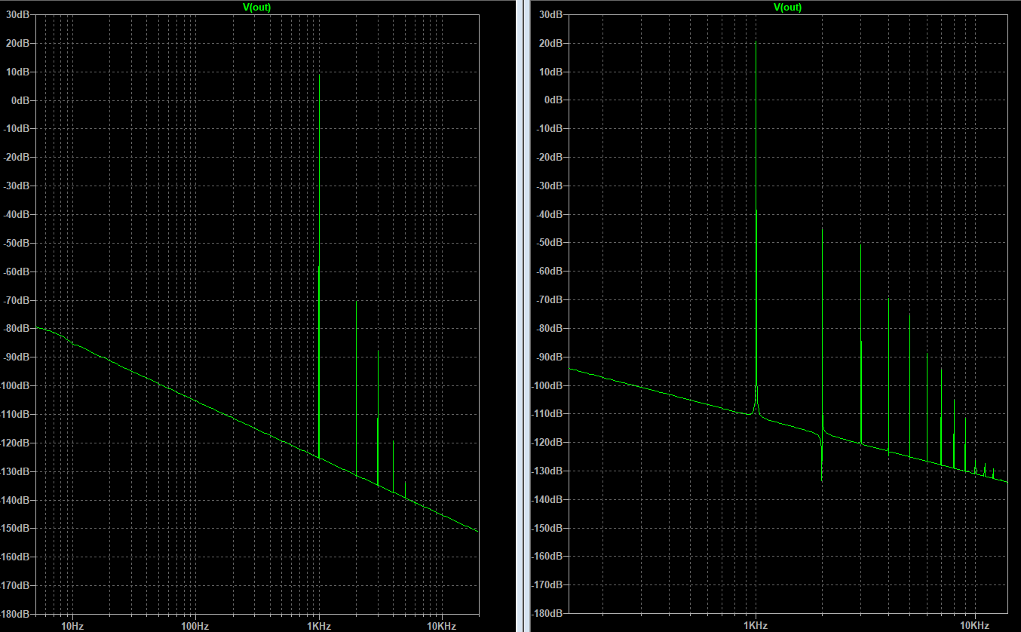Click the -110dB axis label in right pane
1021x632 pixels.
coord(548,414)
